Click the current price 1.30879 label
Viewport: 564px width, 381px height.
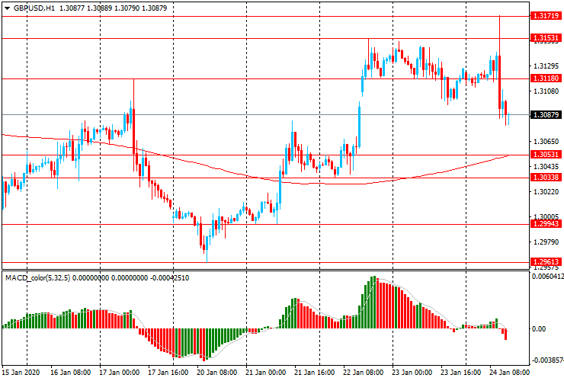pyautogui.click(x=546, y=115)
